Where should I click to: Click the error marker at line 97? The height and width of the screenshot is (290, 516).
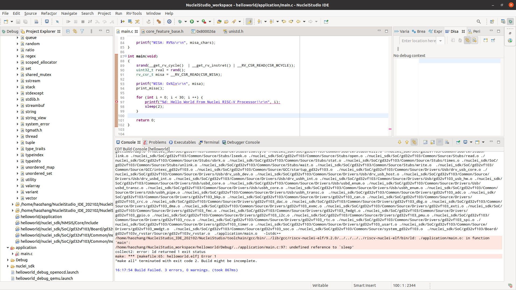pyautogui.click(x=116, y=102)
